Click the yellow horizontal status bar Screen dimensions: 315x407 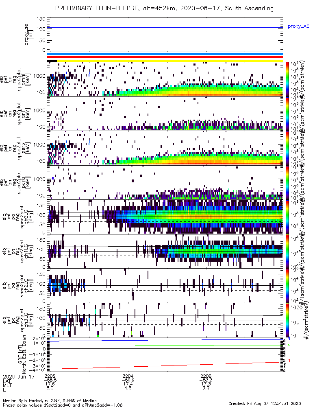[x=170, y=61]
